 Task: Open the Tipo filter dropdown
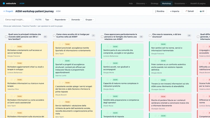tap(48, 20)
